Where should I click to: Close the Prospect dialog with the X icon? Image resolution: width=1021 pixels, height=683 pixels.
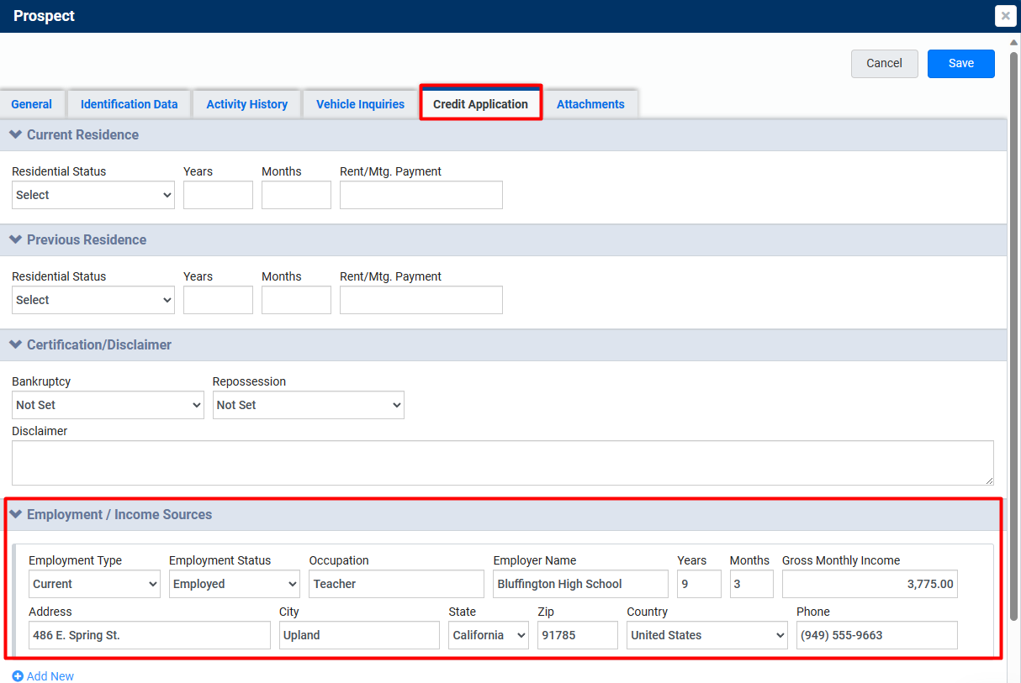[x=1005, y=16]
